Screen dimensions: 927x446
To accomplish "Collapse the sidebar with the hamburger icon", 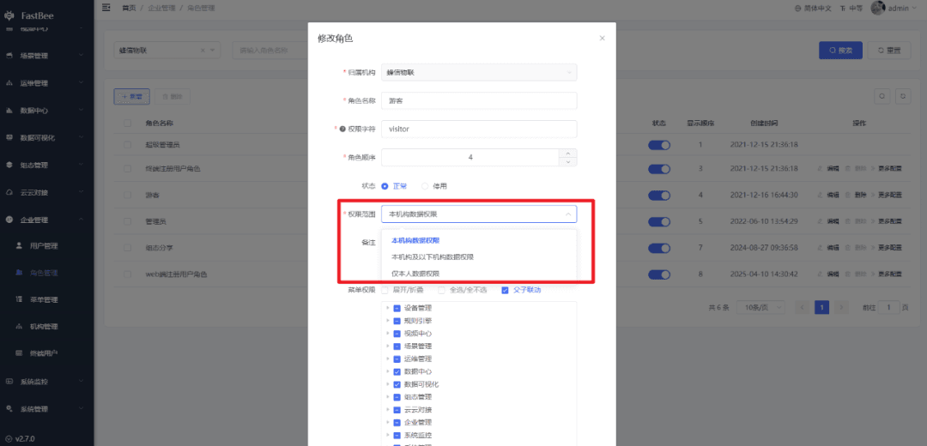I will [x=106, y=8].
